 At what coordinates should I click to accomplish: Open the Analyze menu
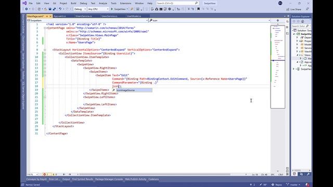(x=103, y=3)
